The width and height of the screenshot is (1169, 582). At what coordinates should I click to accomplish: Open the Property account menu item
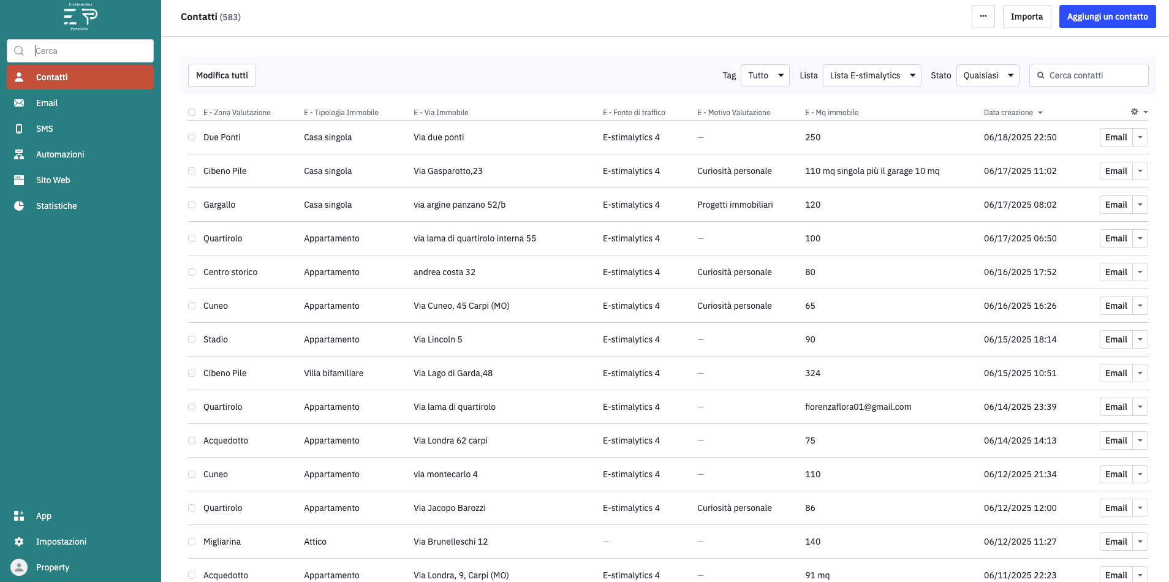pos(52,567)
